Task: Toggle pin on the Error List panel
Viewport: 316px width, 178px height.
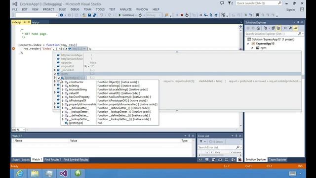Action: point(236,136)
